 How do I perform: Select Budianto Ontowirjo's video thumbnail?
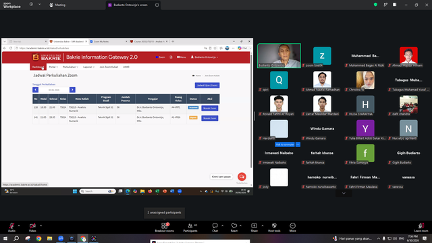[279, 55]
